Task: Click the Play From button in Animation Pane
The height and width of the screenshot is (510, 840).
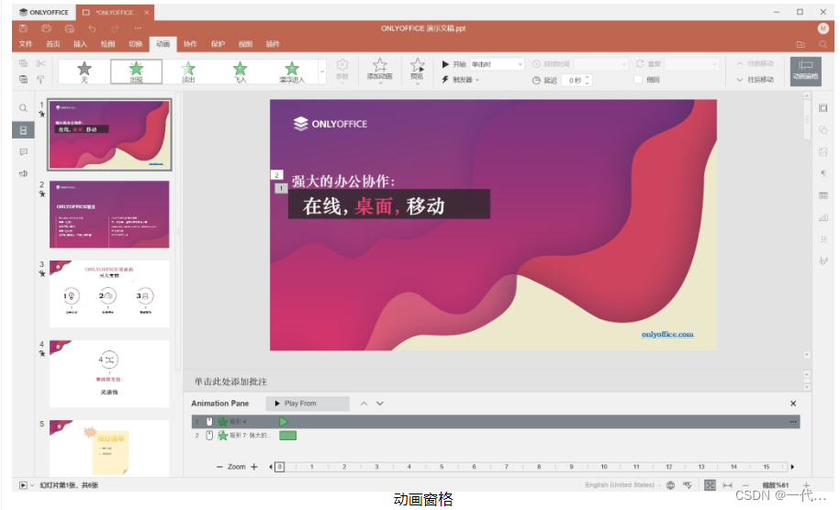Action: (308, 404)
